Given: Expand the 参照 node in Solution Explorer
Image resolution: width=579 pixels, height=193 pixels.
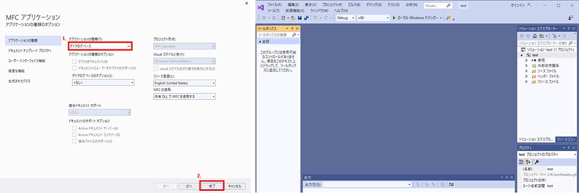Looking at the screenshot, I should (x=526, y=60).
